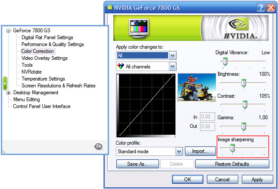Select Color Correction in the tree
Screen dimensions: 278x189
[x=37, y=51]
